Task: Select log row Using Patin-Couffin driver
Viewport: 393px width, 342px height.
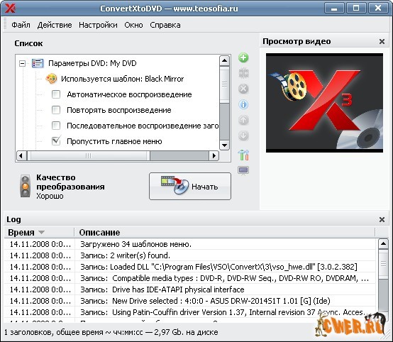Action: 189,312
